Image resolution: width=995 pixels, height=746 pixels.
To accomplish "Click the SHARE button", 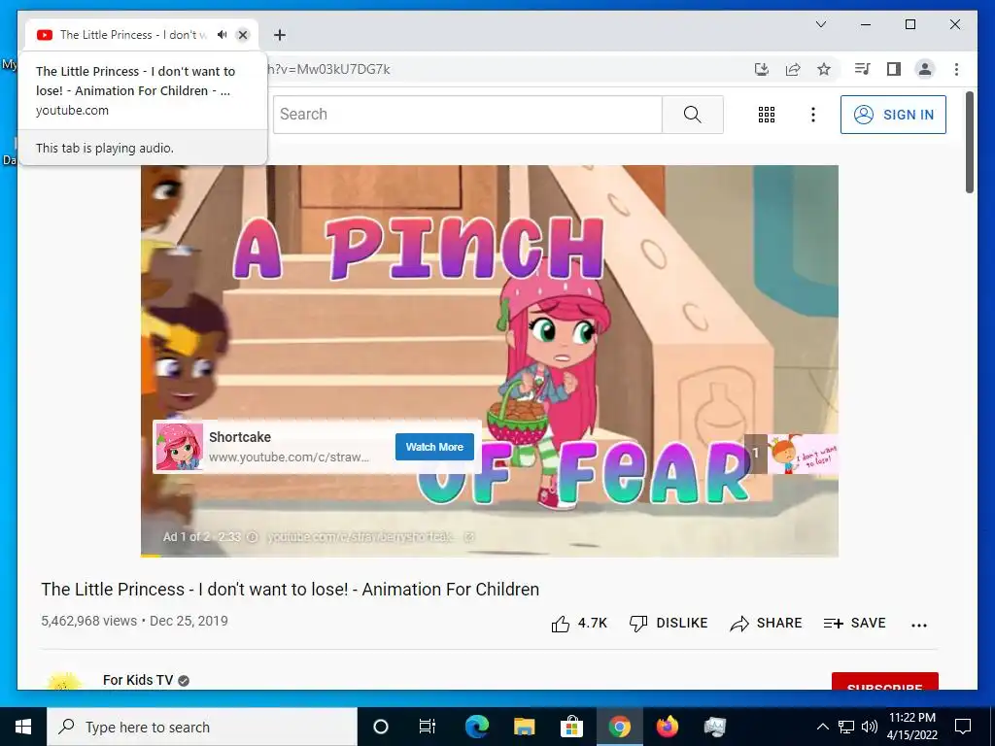I will 766,623.
